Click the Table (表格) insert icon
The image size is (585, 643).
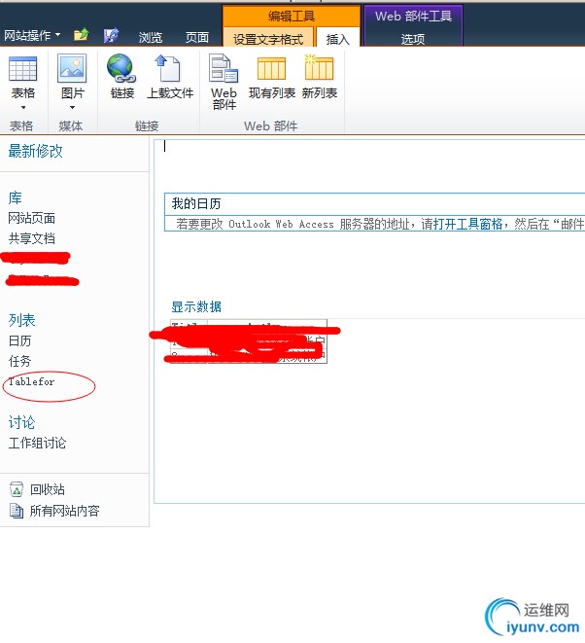(x=23, y=68)
